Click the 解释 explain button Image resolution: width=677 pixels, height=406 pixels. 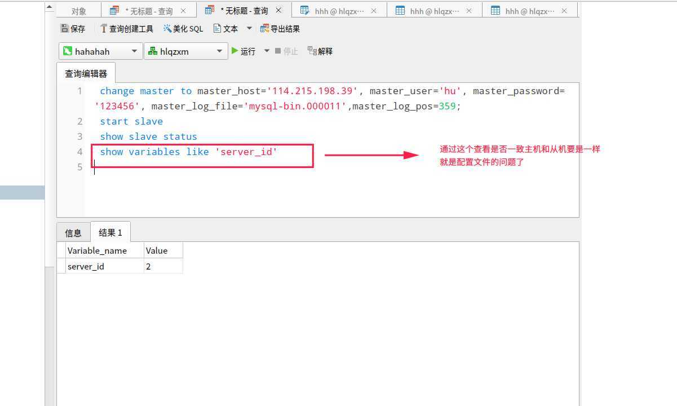coord(320,51)
